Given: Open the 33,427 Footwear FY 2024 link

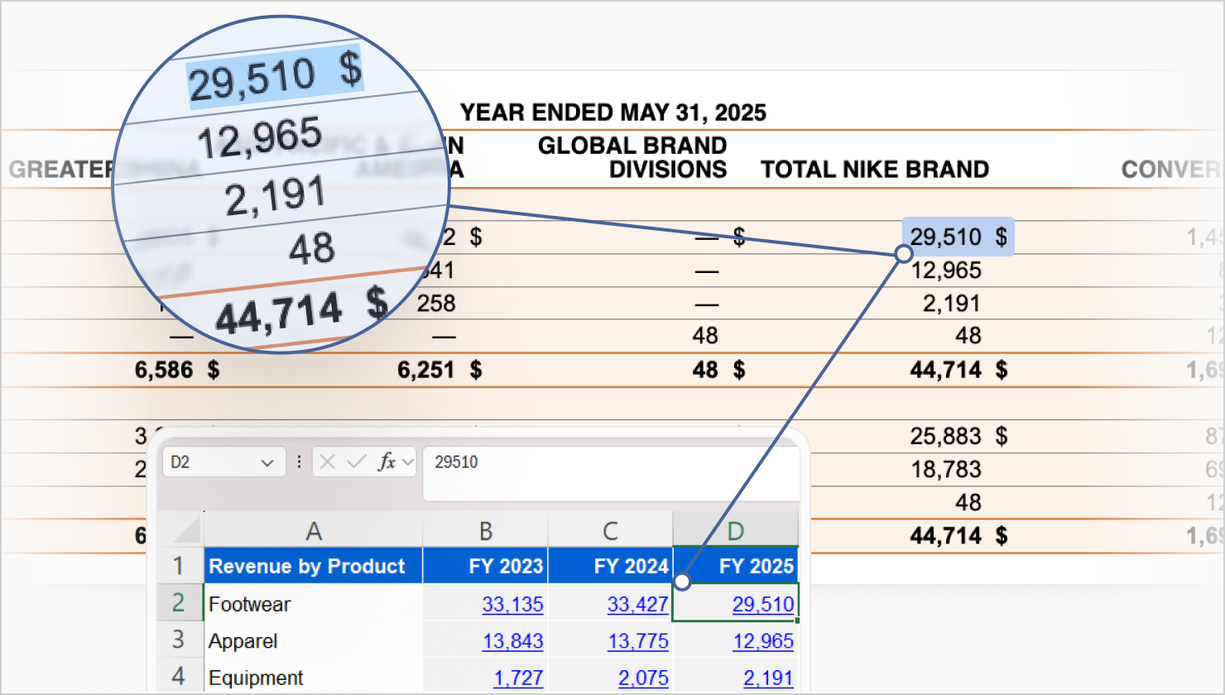Looking at the screenshot, I should [637, 604].
